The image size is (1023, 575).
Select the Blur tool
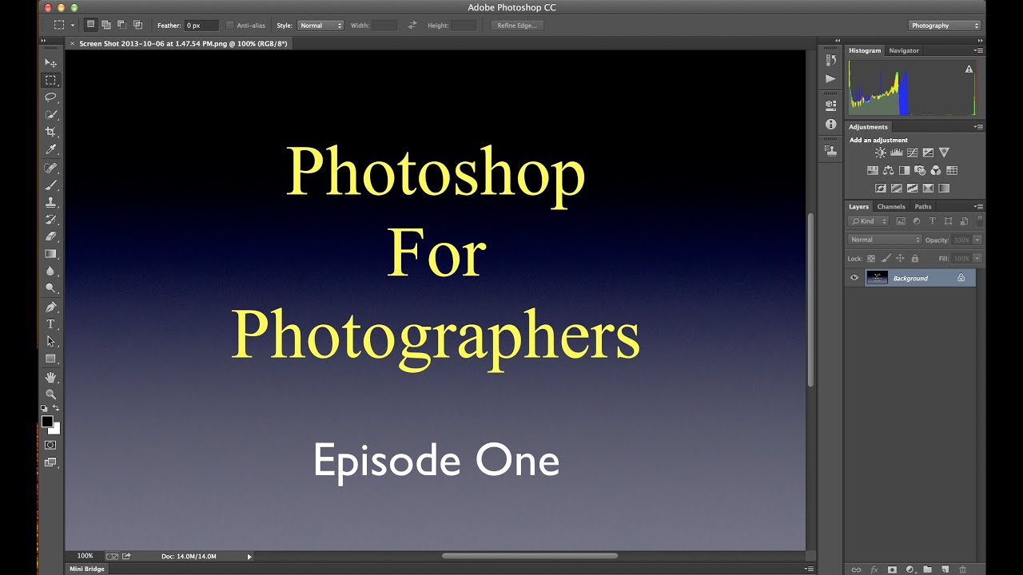pos(50,271)
